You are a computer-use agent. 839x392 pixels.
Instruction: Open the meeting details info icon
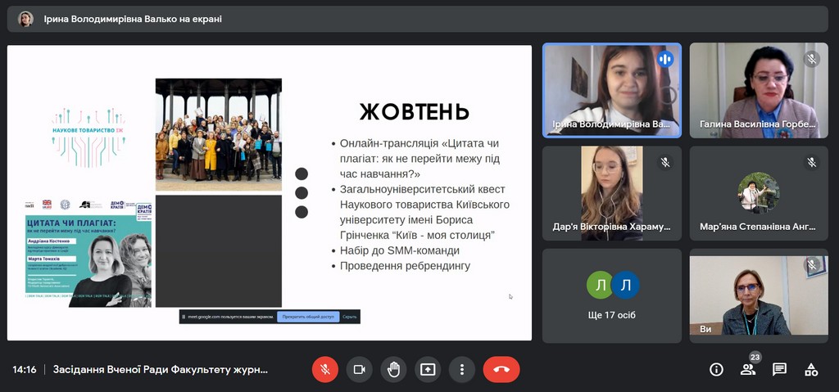point(716,369)
